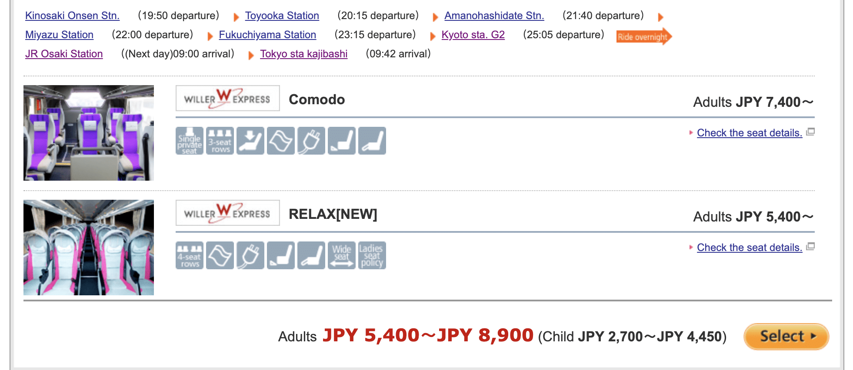Click the (20:15 departure) time text
This screenshot has height=370, width=853.
coord(378,16)
